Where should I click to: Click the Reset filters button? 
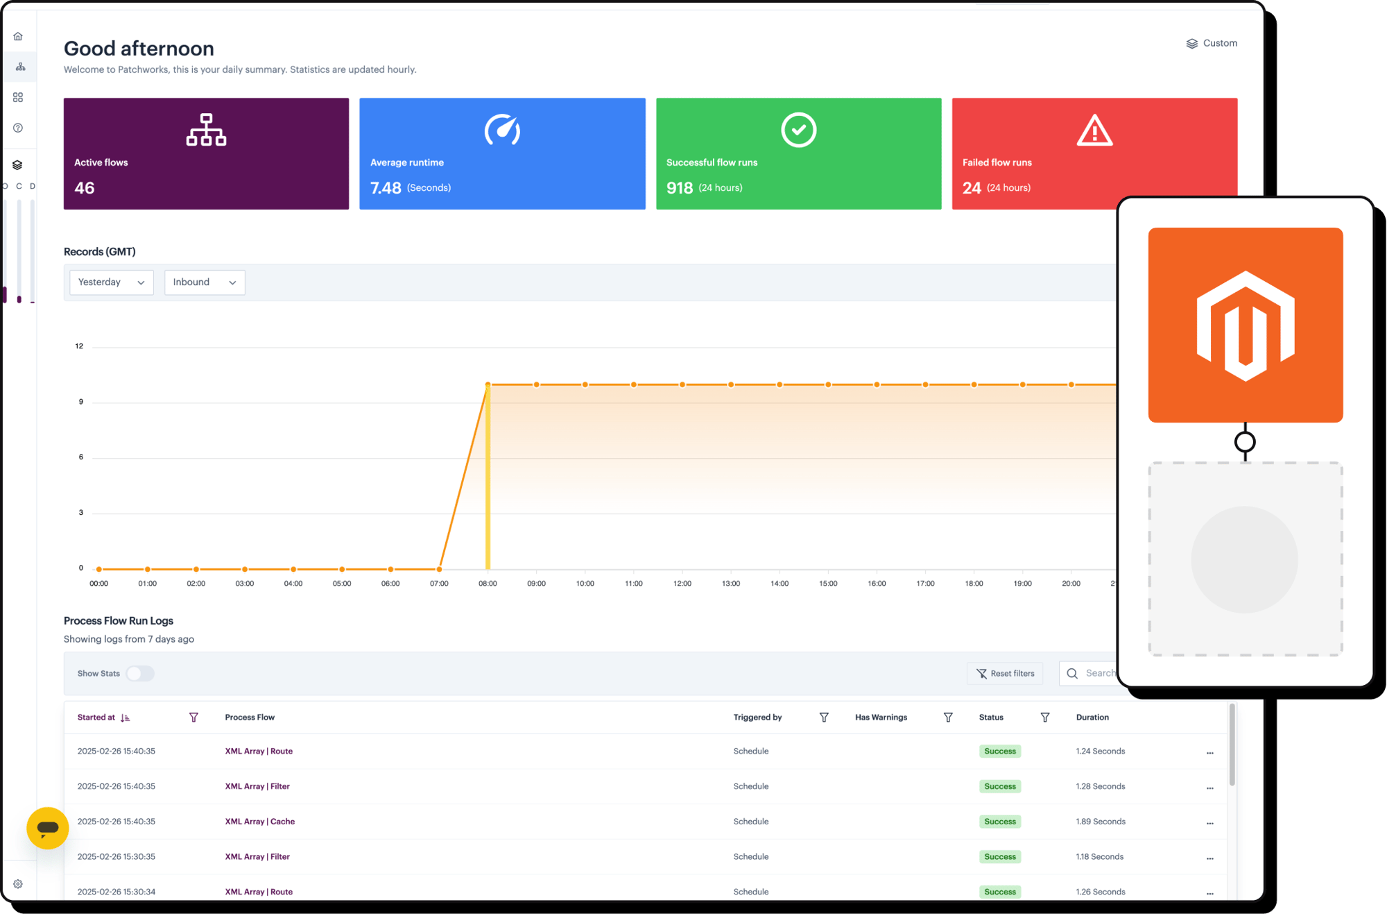tap(1005, 674)
